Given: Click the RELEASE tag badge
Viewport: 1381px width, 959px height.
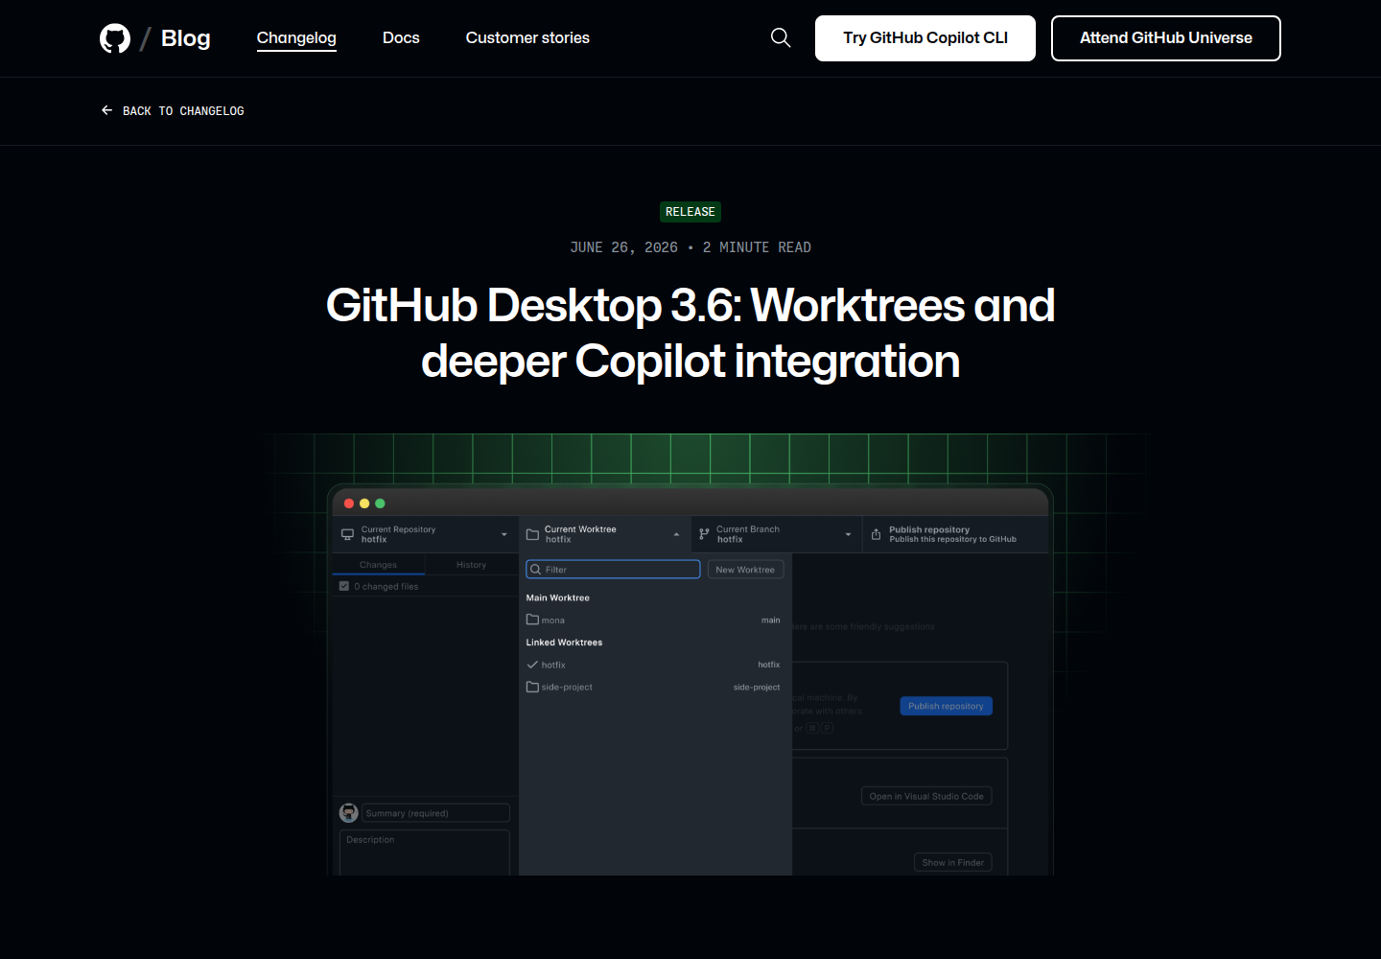Looking at the screenshot, I should 690,212.
